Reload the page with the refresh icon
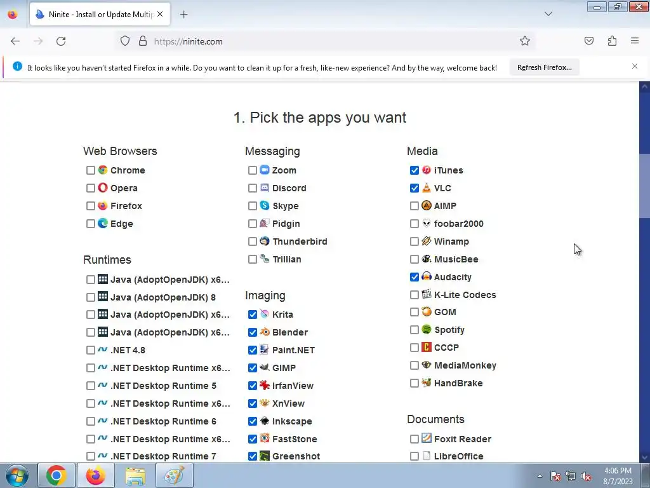650x488 pixels. pos(61,41)
